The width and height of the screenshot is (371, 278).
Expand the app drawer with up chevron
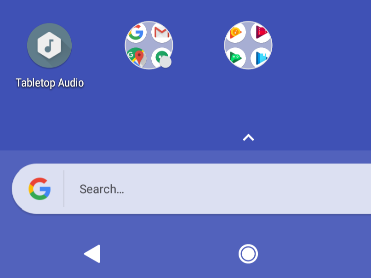(248, 137)
